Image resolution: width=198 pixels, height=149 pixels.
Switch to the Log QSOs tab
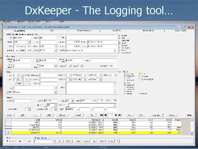(20, 31)
